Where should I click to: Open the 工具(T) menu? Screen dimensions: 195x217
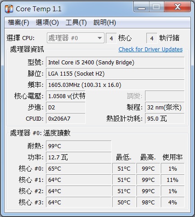pyautogui.click(x=76, y=23)
